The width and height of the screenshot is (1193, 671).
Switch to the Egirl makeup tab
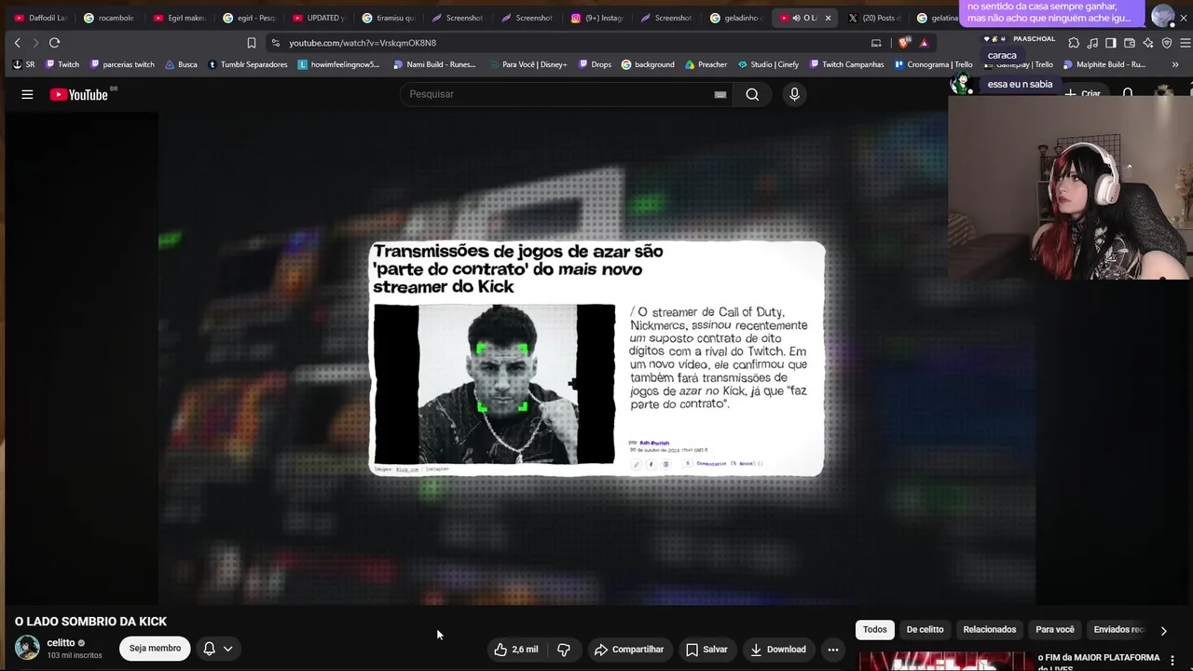point(179,18)
